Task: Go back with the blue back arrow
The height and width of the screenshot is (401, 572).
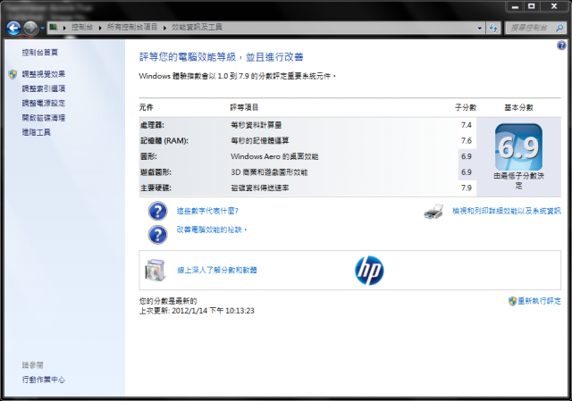Action: tap(14, 28)
